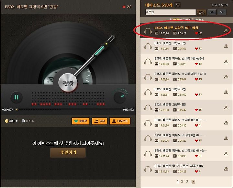Click the download icon for episode E502
This screenshot has width=233, height=188.
pyautogui.click(x=226, y=31)
